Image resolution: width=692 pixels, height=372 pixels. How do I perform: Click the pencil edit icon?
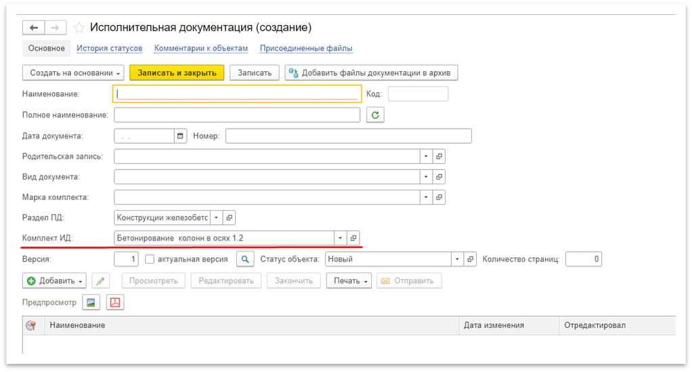(100, 281)
